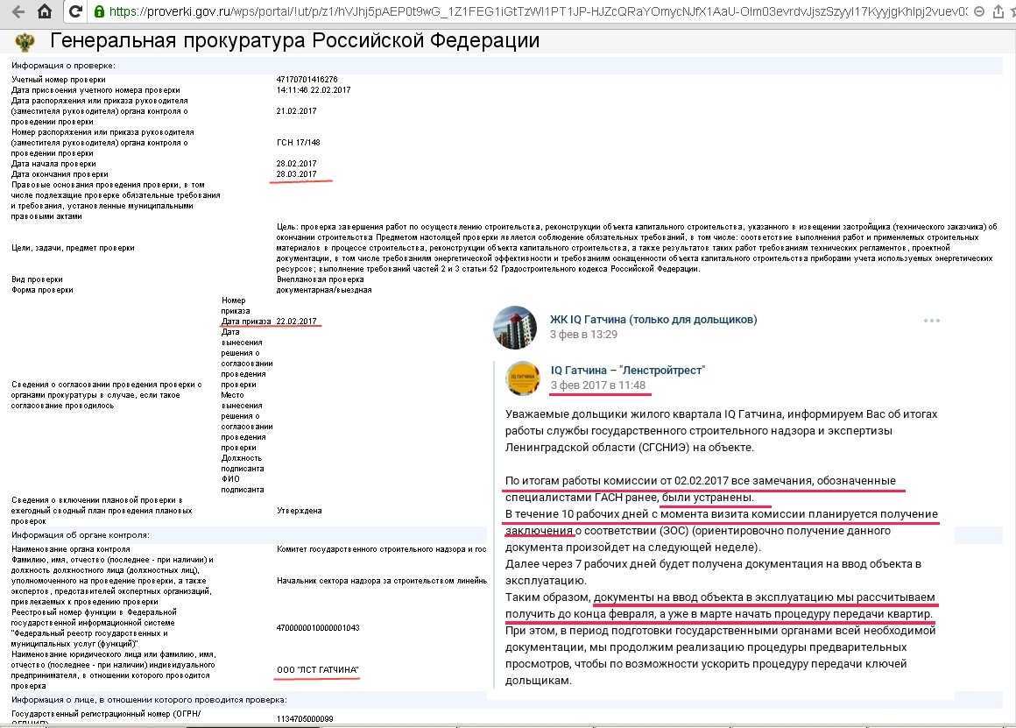Click the phrase 'получить до конца февраля'
This screenshot has height=728, width=1016.
(x=579, y=613)
